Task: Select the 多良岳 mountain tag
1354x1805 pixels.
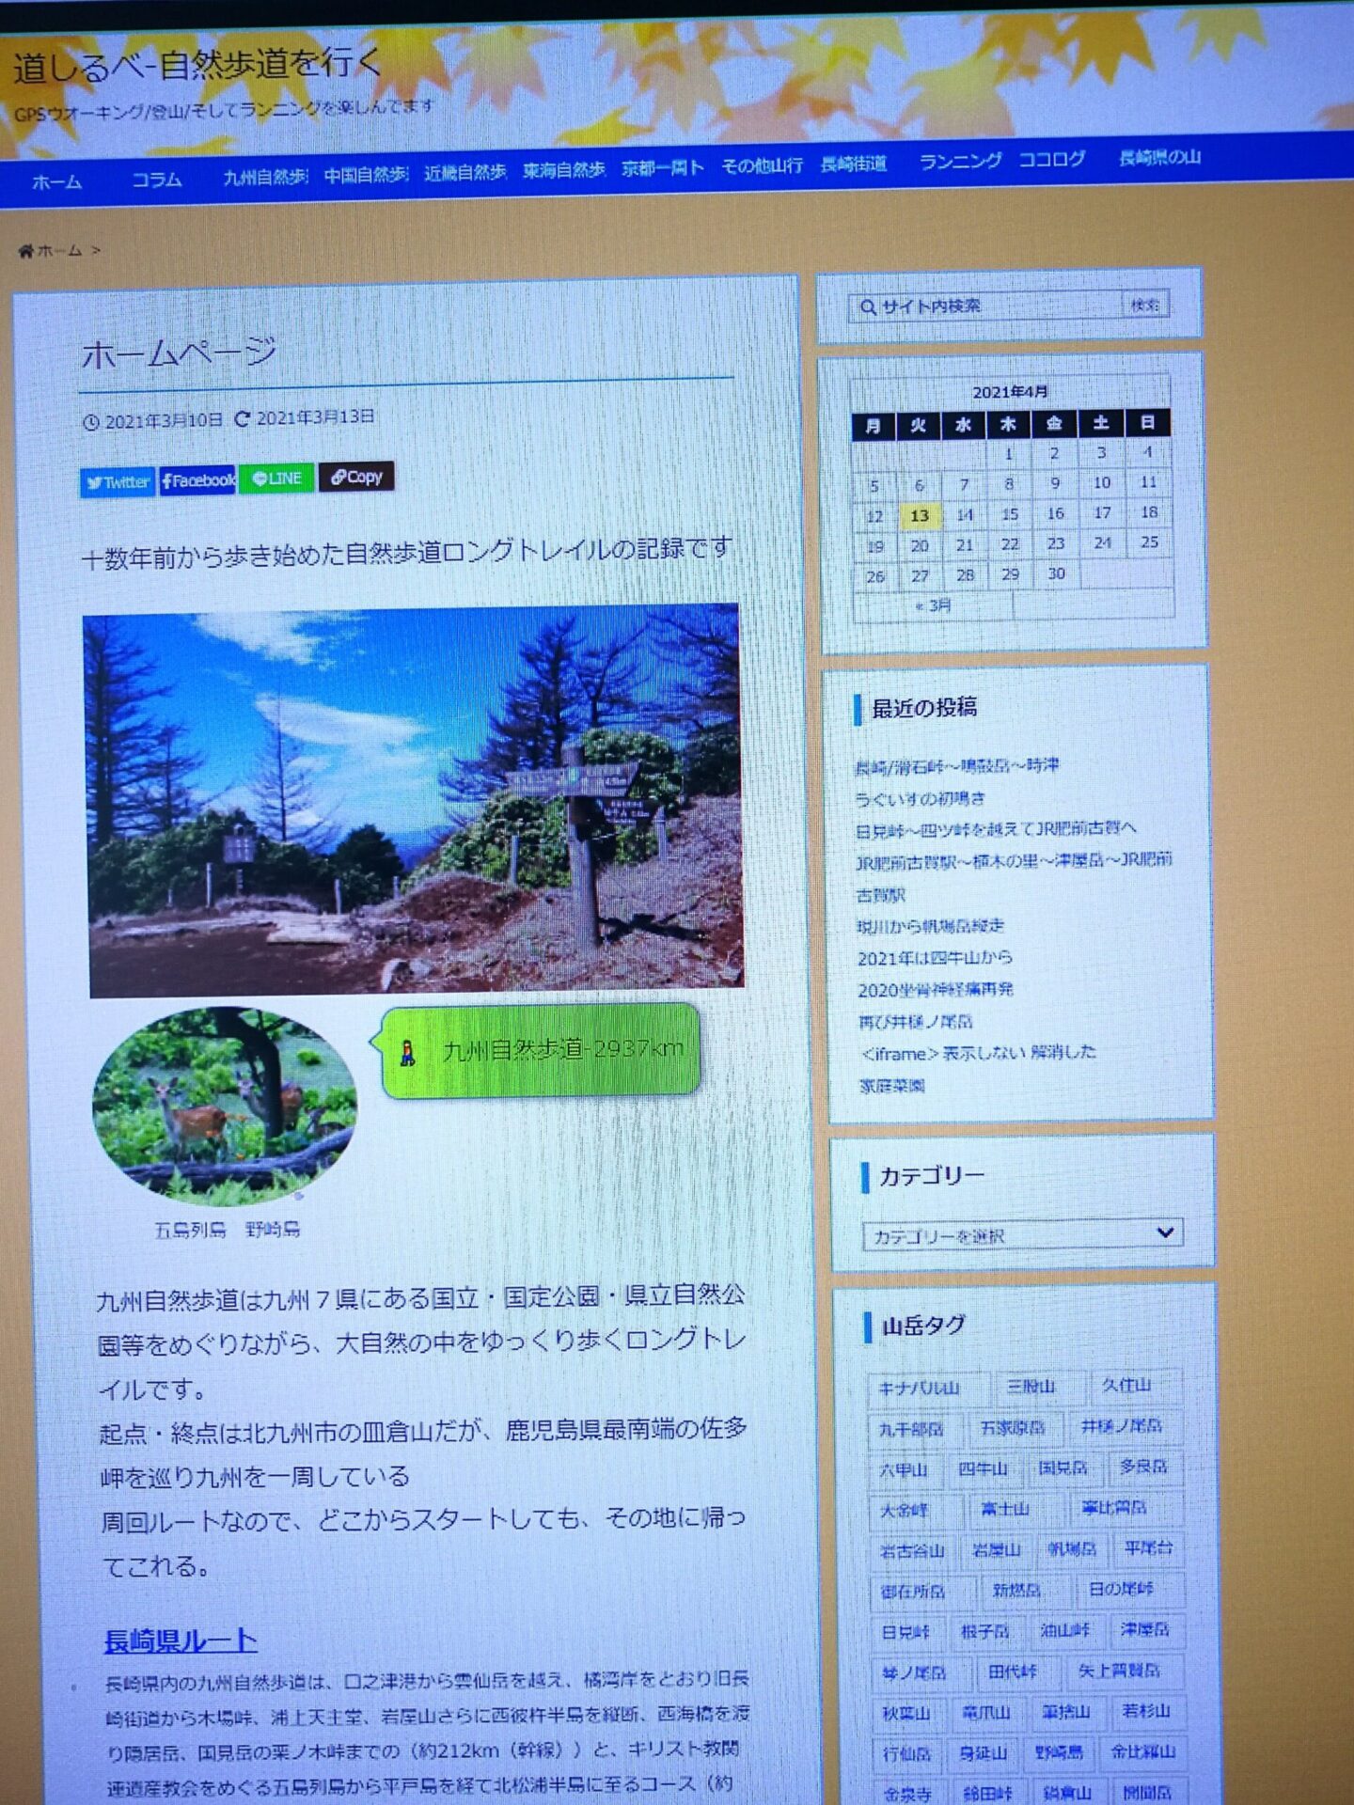Action: 1143,1466
